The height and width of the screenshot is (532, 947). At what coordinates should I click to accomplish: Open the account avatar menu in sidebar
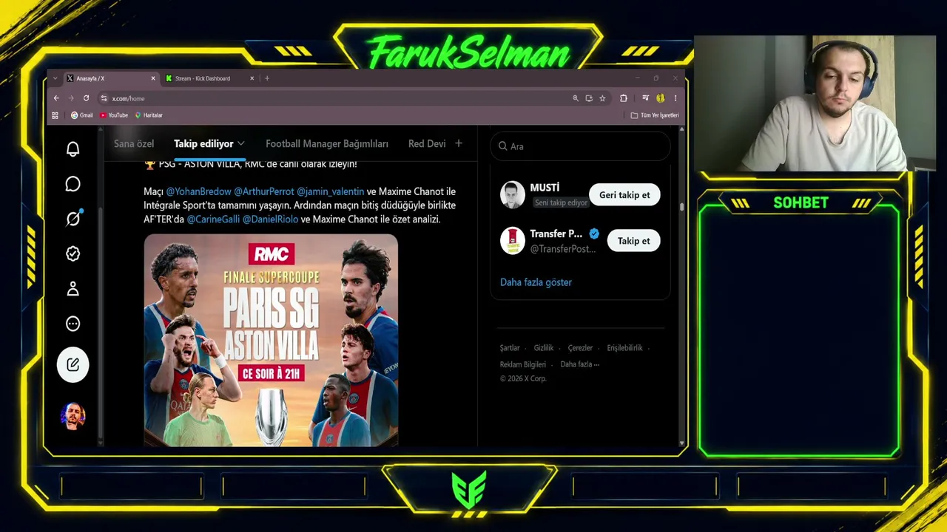[x=73, y=416]
